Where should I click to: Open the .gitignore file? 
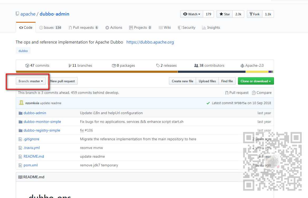click(x=31, y=139)
